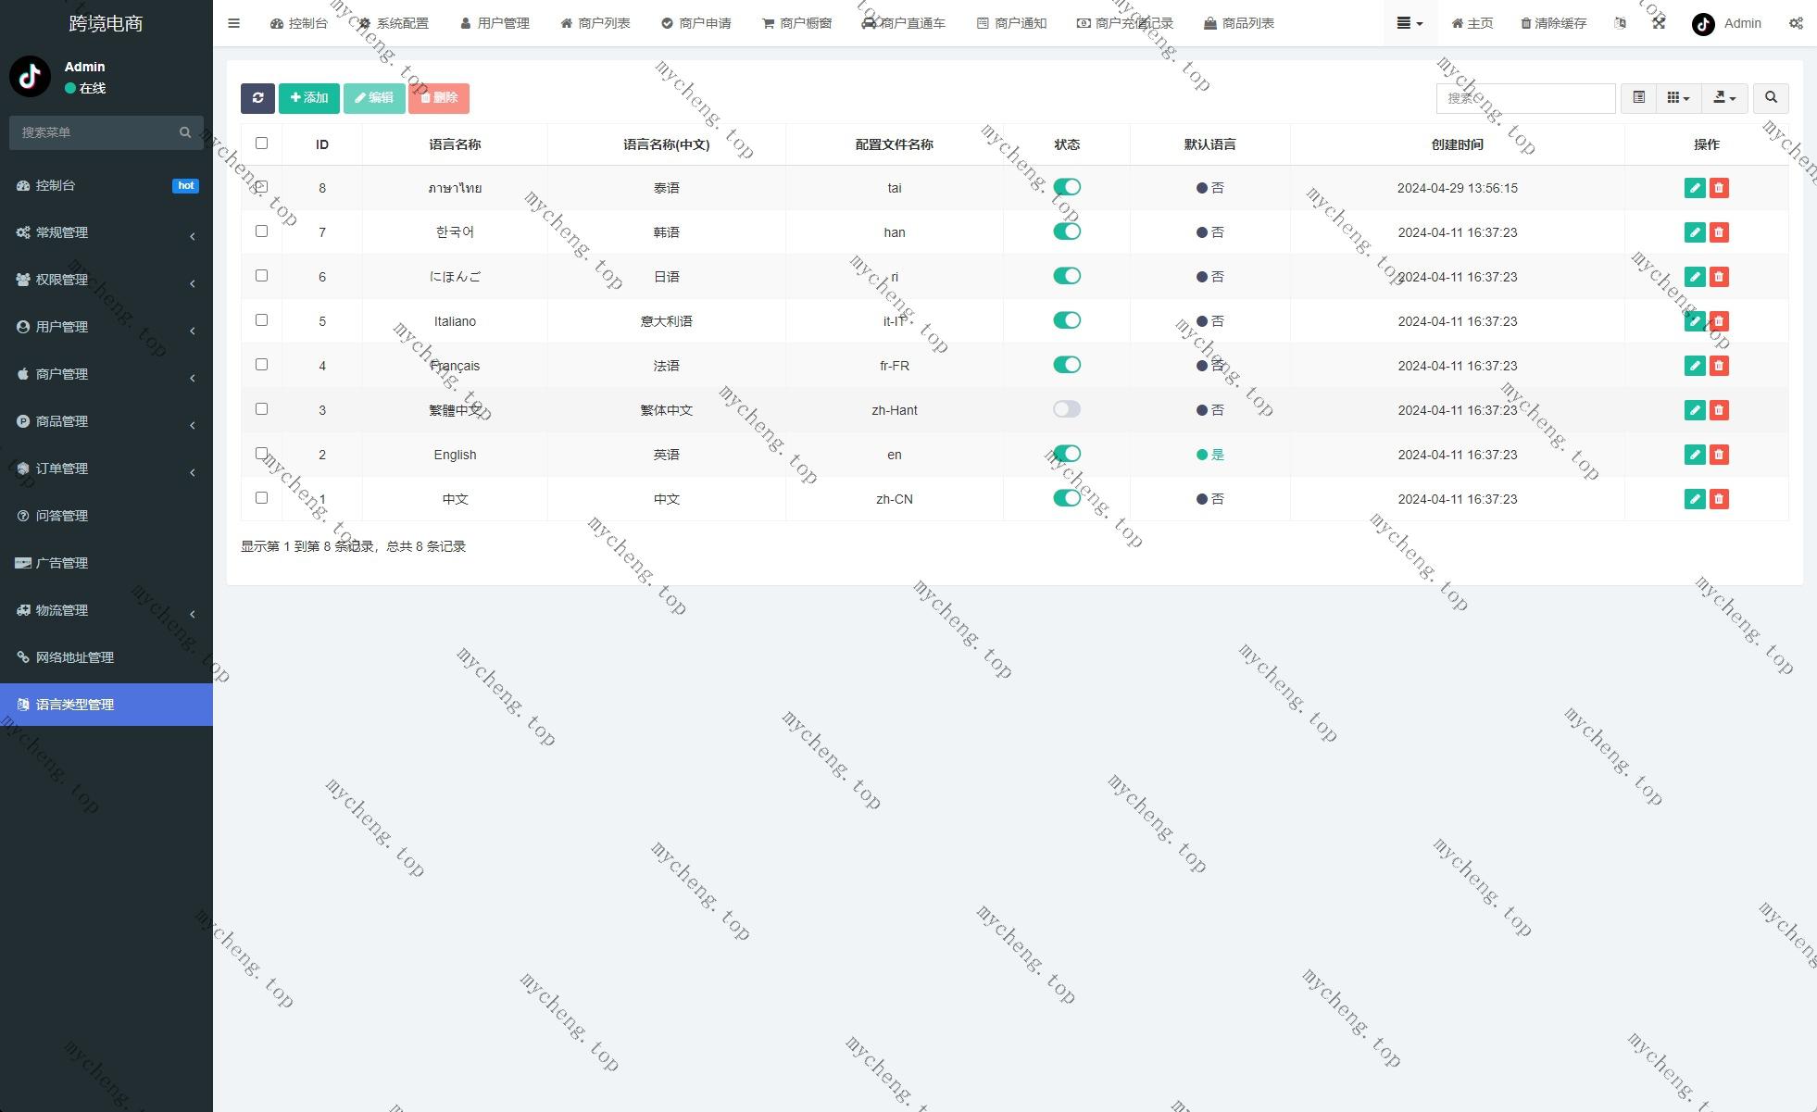Viewport: 1817px width, 1112px height.
Task: Open 用户管理 tab in top navigation
Action: pyautogui.click(x=495, y=23)
